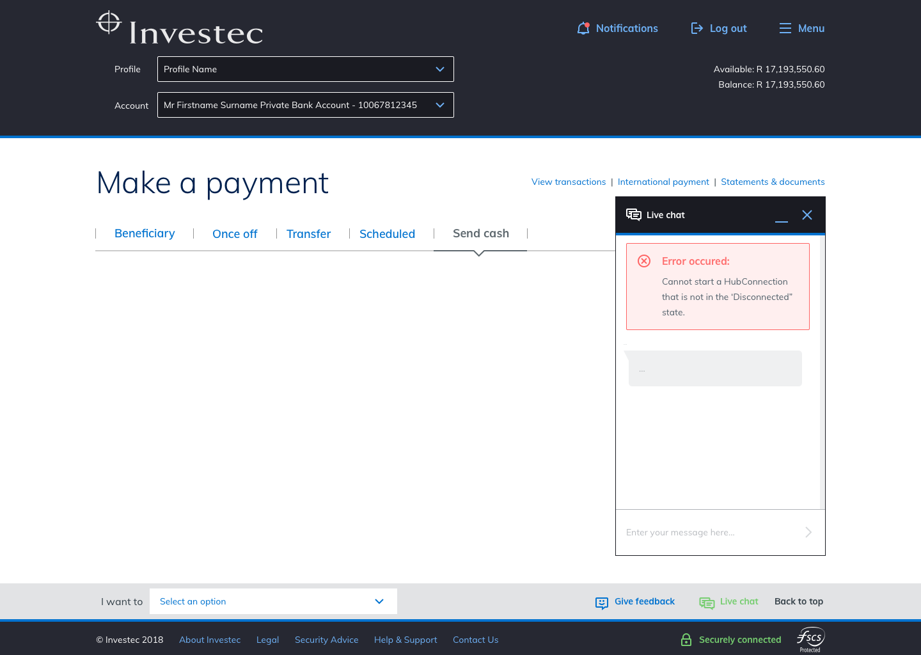Click the FSCS Protected badge

tap(810, 639)
